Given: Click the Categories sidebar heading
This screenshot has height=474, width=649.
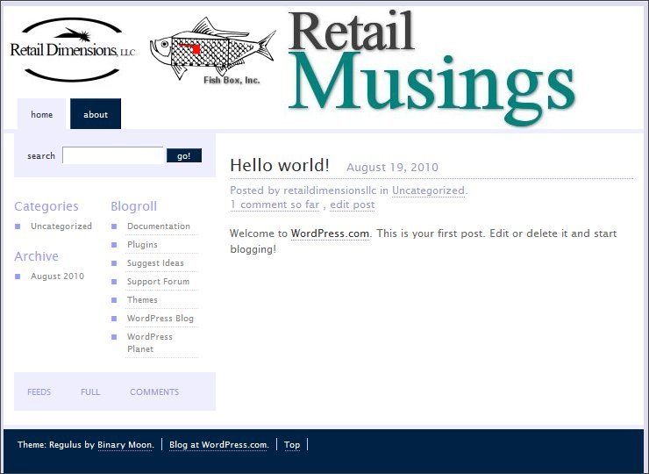Looking at the screenshot, I should 46,206.
